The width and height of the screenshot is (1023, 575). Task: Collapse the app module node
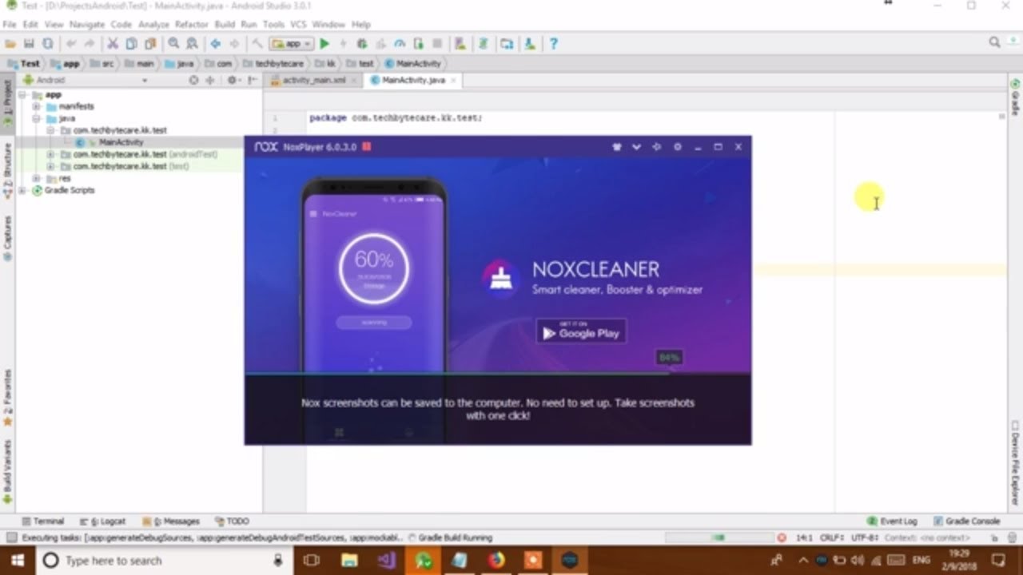(x=24, y=94)
